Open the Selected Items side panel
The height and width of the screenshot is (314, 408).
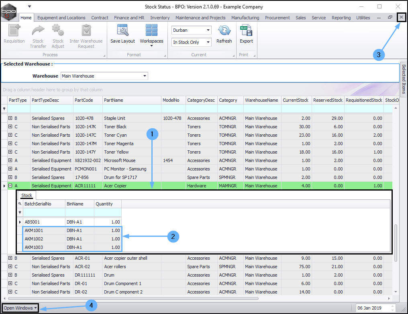pyautogui.click(x=404, y=79)
